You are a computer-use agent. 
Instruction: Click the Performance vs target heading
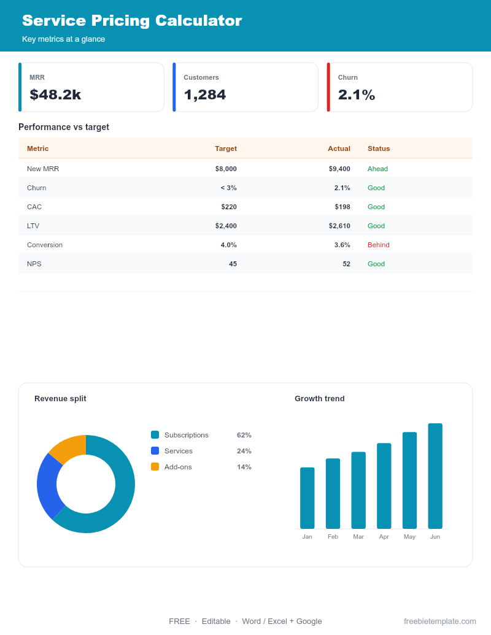pos(64,127)
